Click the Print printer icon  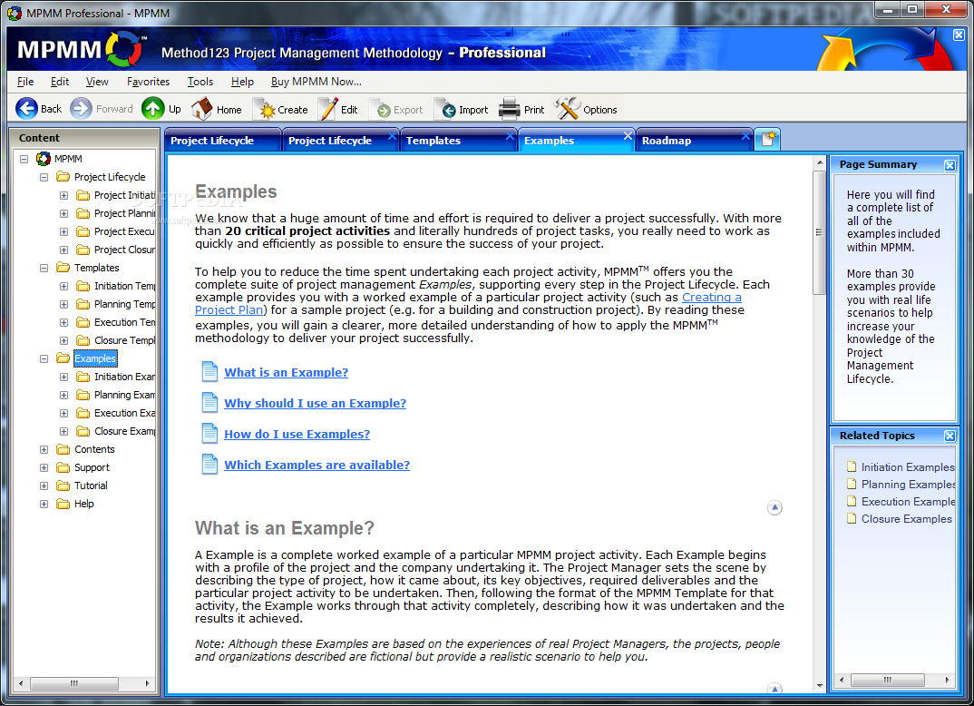pos(510,109)
